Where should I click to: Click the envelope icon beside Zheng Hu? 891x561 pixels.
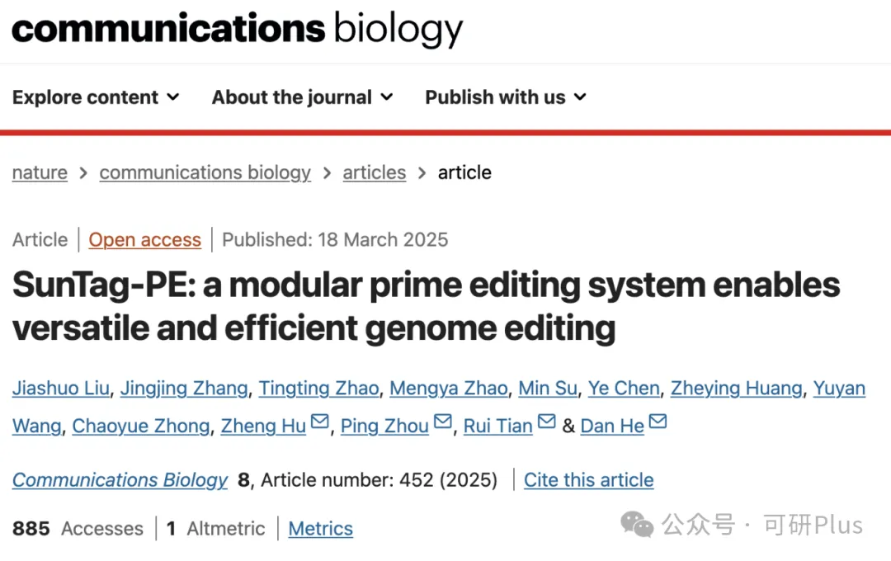319,423
